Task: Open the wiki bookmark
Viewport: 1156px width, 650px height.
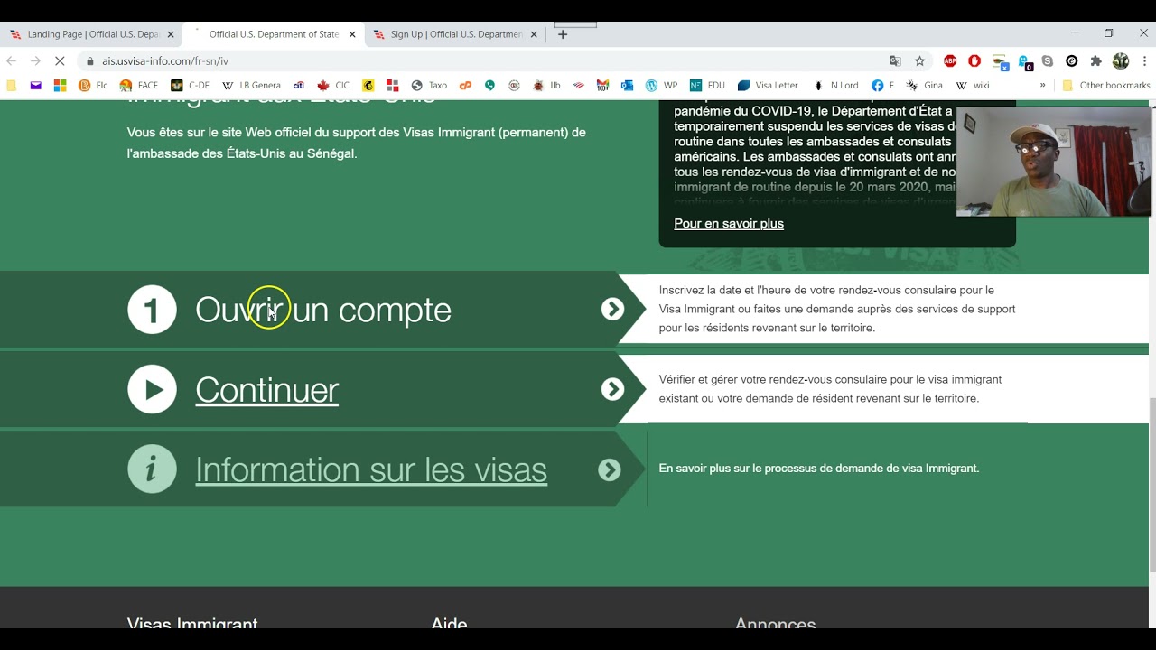Action: tap(973, 86)
